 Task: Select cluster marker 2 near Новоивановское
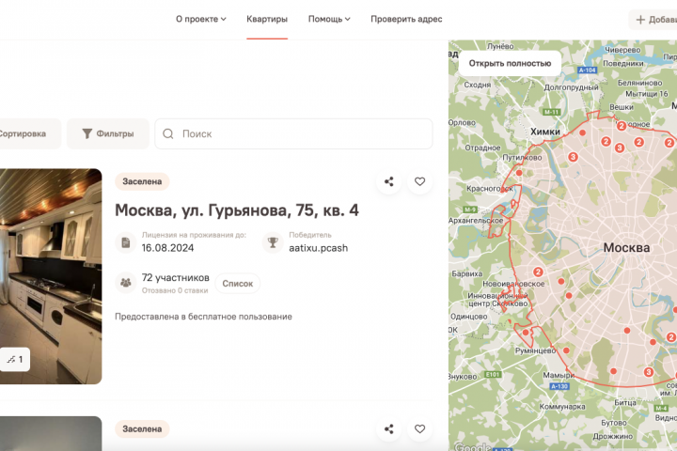(538, 272)
